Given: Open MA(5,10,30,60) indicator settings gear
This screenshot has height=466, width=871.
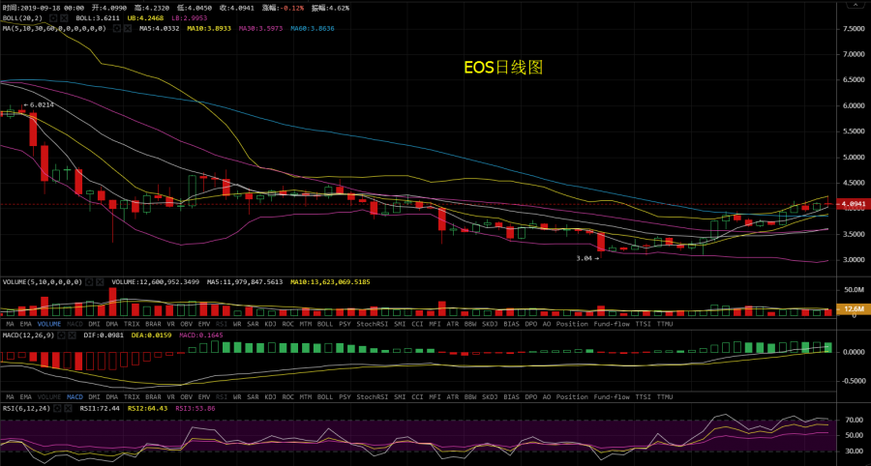Looking at the screenshot, I should (x=117, y=28).
